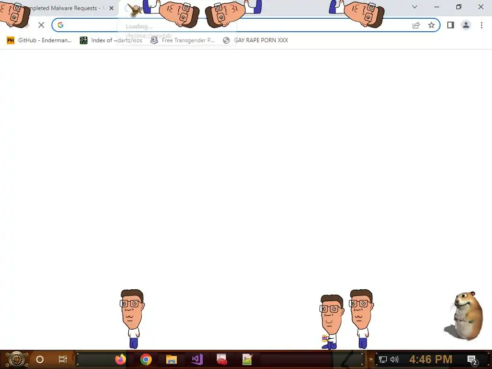
Task: Click the PH favicon on the GitHub bookmark
Action: pyautogui.click(x=11, y=40)
